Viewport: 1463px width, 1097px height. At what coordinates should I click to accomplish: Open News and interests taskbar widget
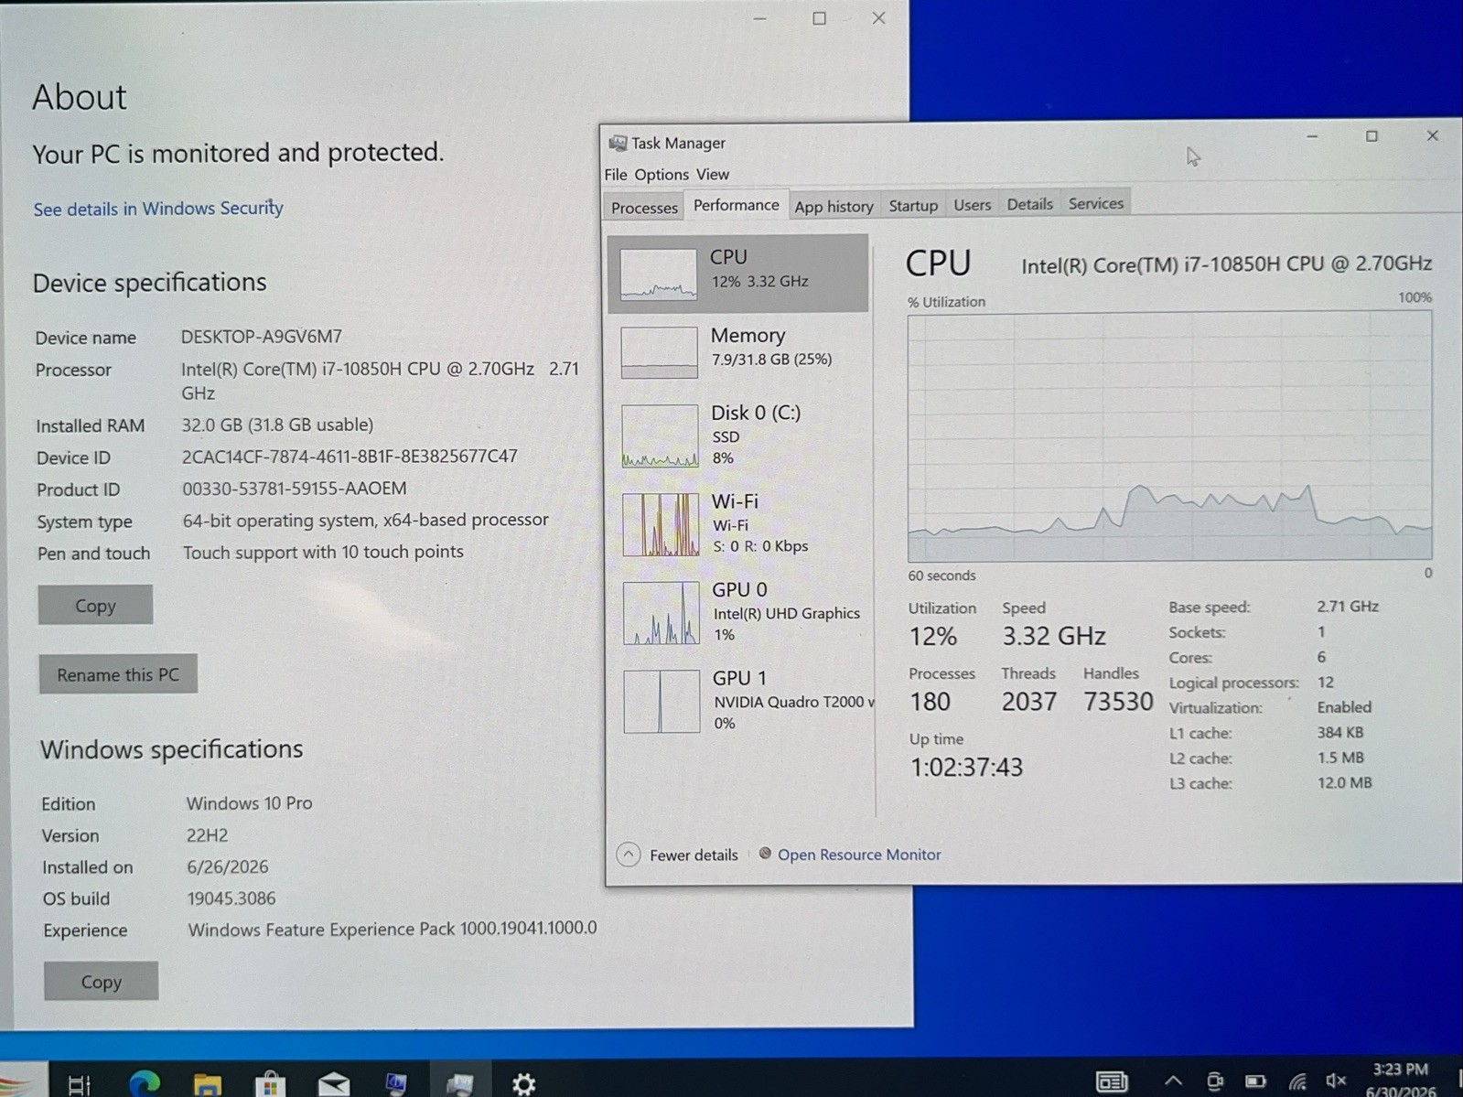coord(1112,1082)
